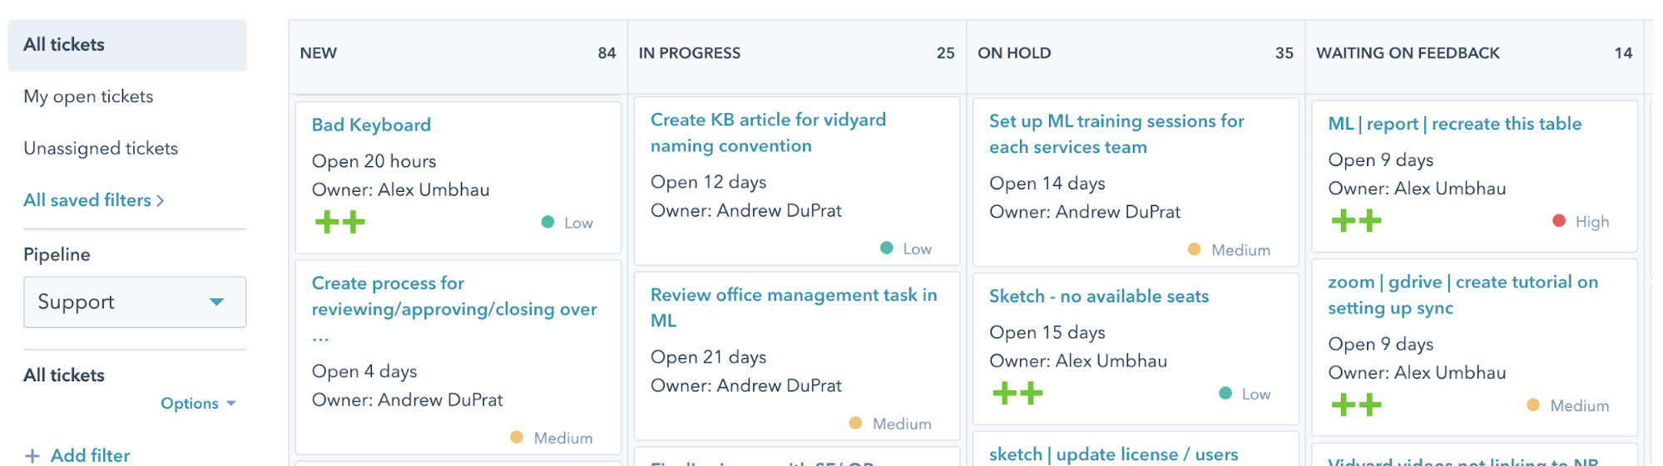Click green plus icons on Bad Keyboard card
Image resolution: width=1663 pixels, height=466 pixels.
(x=340, y=222)
